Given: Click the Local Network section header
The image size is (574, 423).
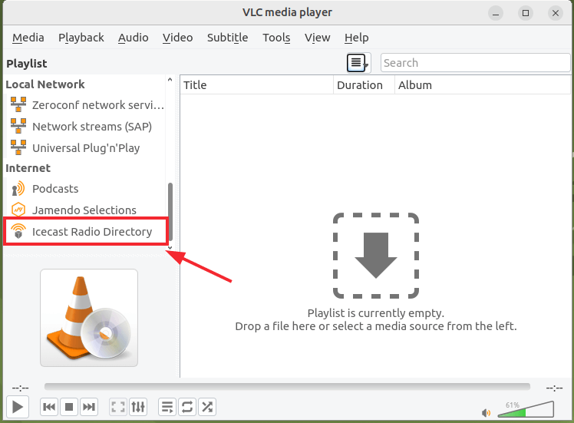Looking at the screenshot, I should [45, 84].
